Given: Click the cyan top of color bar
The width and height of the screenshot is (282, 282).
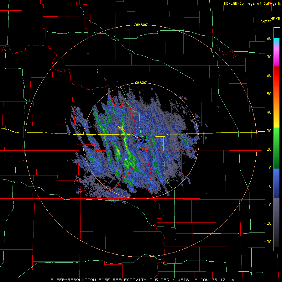Looking at the screenshot, I should [x=277, y=41].
